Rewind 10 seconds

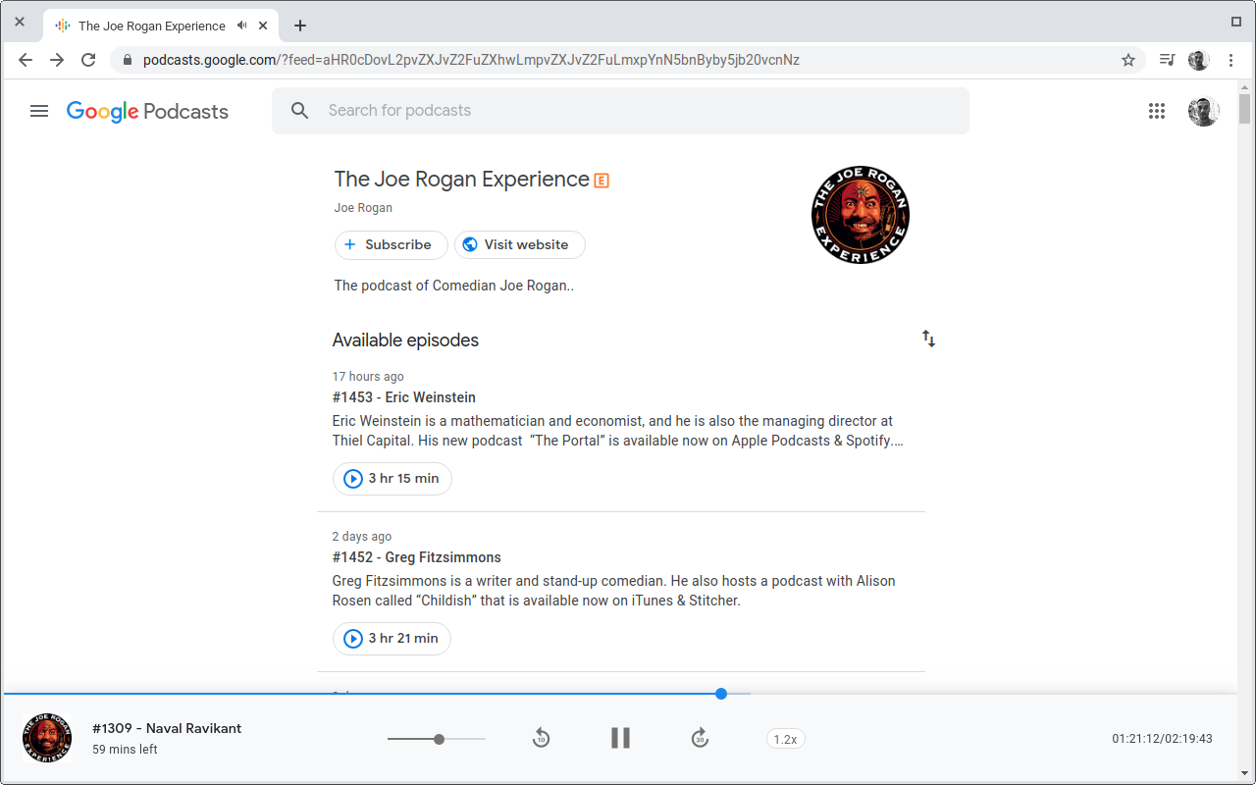click(x=541, y=738)
